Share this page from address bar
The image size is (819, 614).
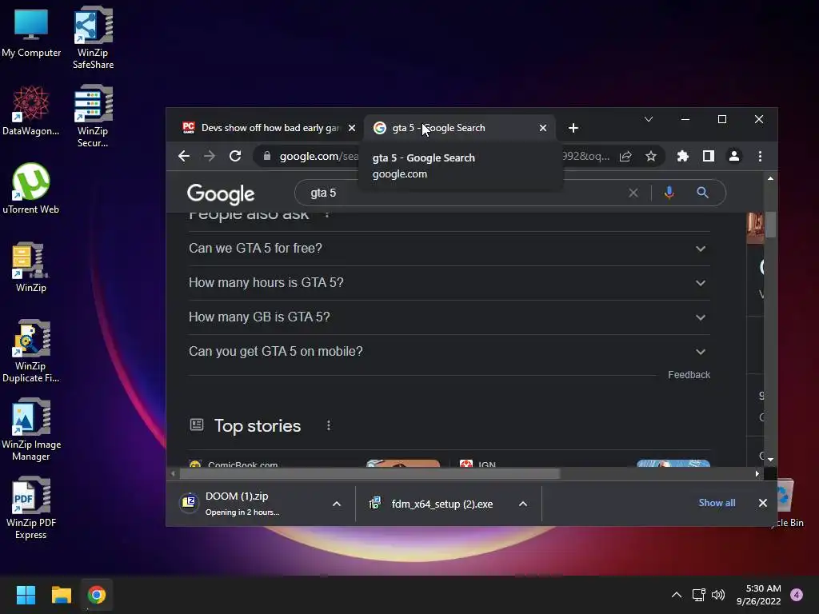pos(625,156)
